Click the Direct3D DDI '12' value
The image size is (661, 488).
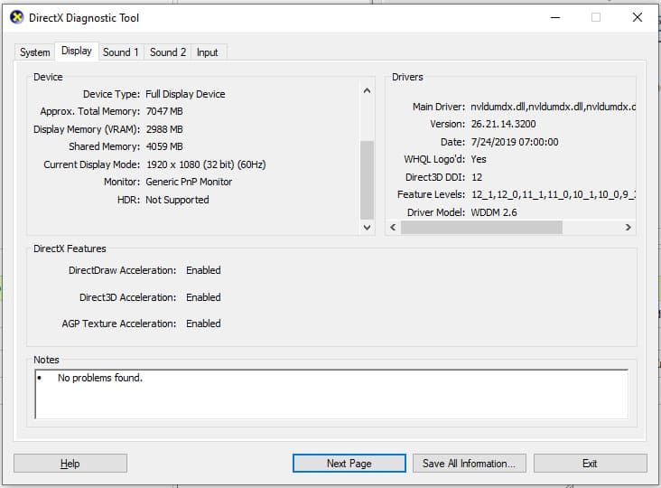coord(477,177)
